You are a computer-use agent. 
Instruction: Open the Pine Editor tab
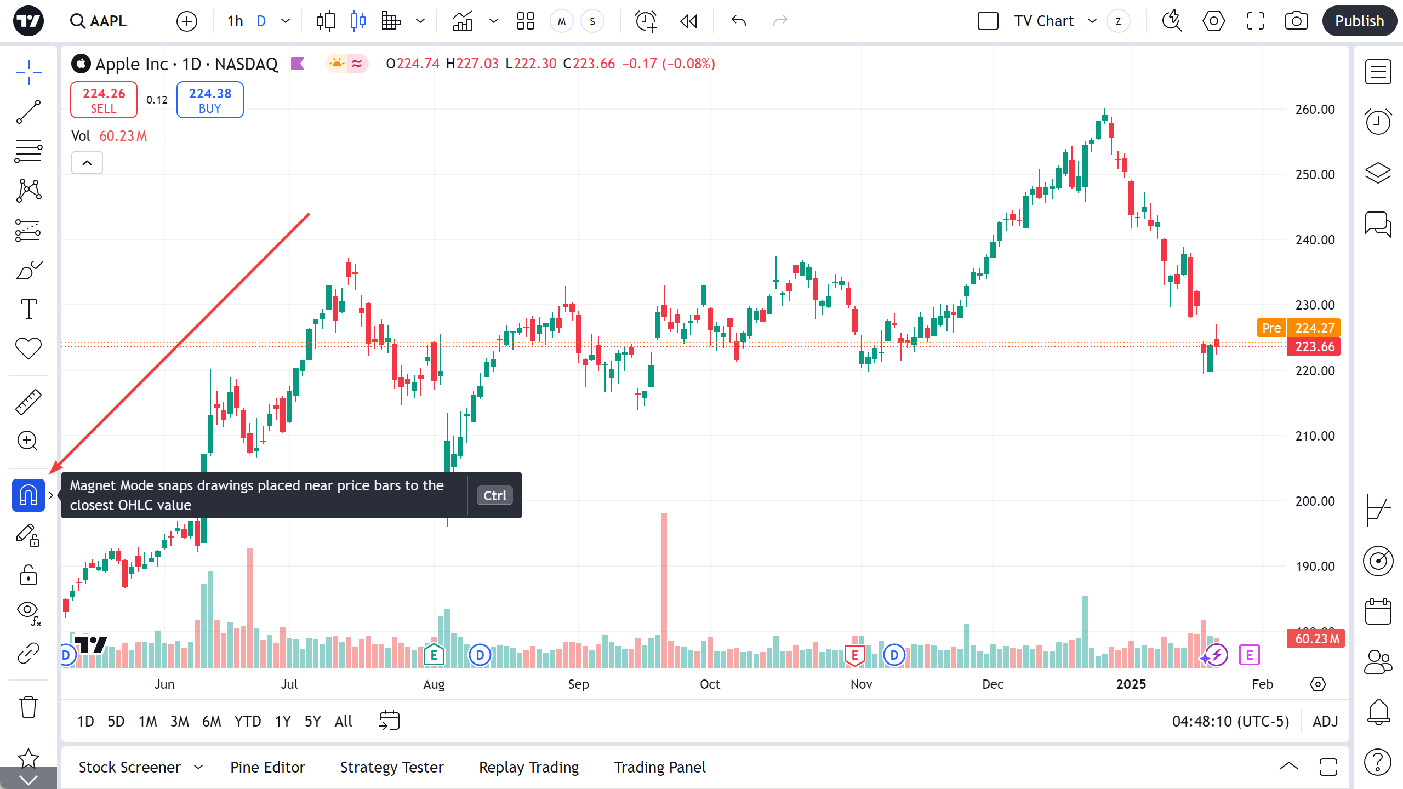[267, 767]
